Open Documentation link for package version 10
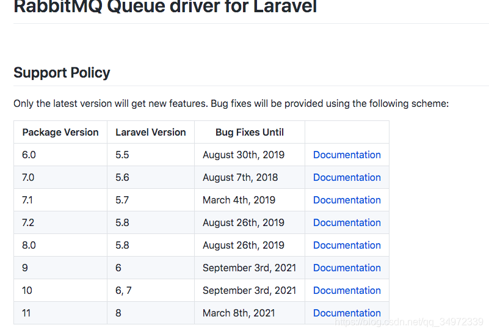 click(347, 291)
